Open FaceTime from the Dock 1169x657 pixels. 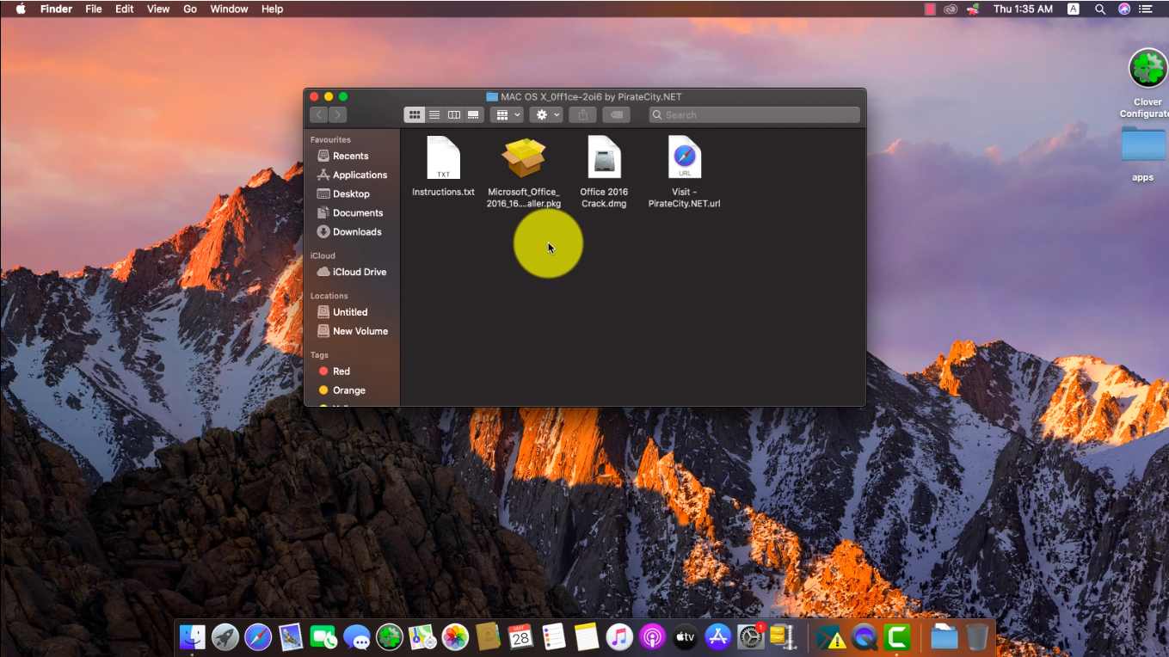point(324,637)
